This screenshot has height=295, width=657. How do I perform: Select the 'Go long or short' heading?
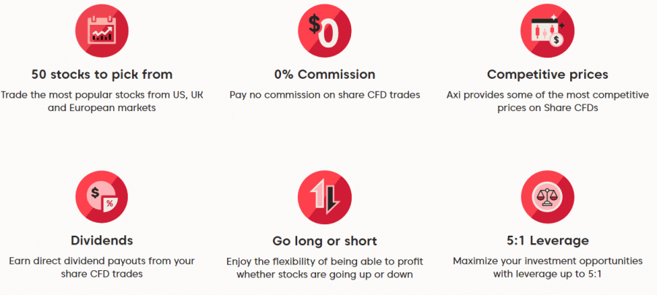coord(324,241)
